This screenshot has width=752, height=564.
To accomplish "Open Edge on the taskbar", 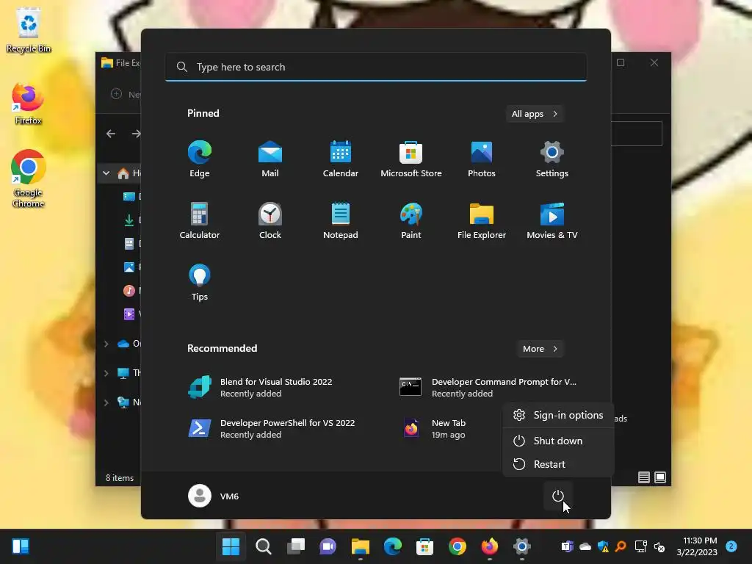I will pyautogui.click(x=393, y=546).
